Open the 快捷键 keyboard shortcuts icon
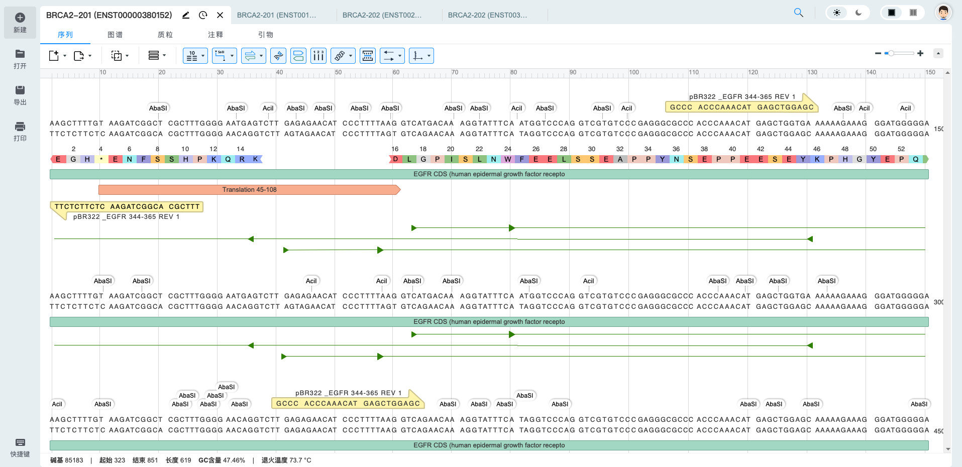 [20, 442]
